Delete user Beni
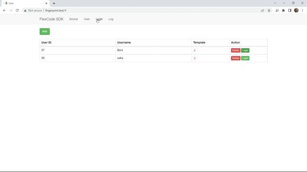Viewport: 307px width, 172px height. (236, 50)
